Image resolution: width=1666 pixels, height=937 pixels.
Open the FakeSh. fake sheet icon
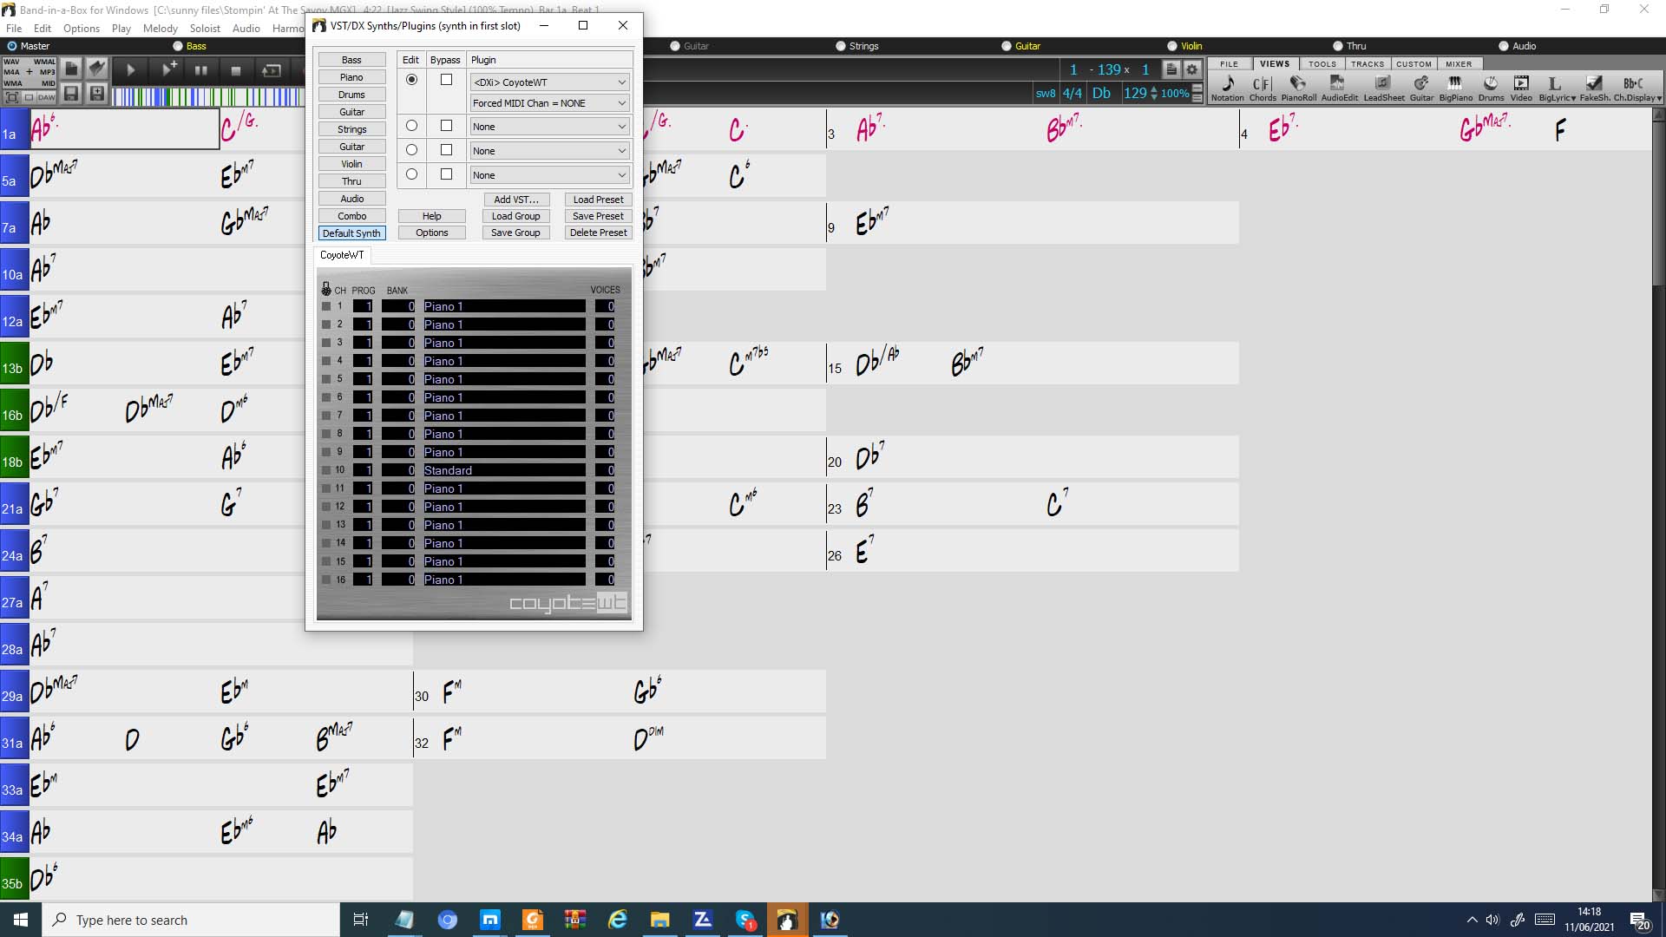pos(1594,88)
